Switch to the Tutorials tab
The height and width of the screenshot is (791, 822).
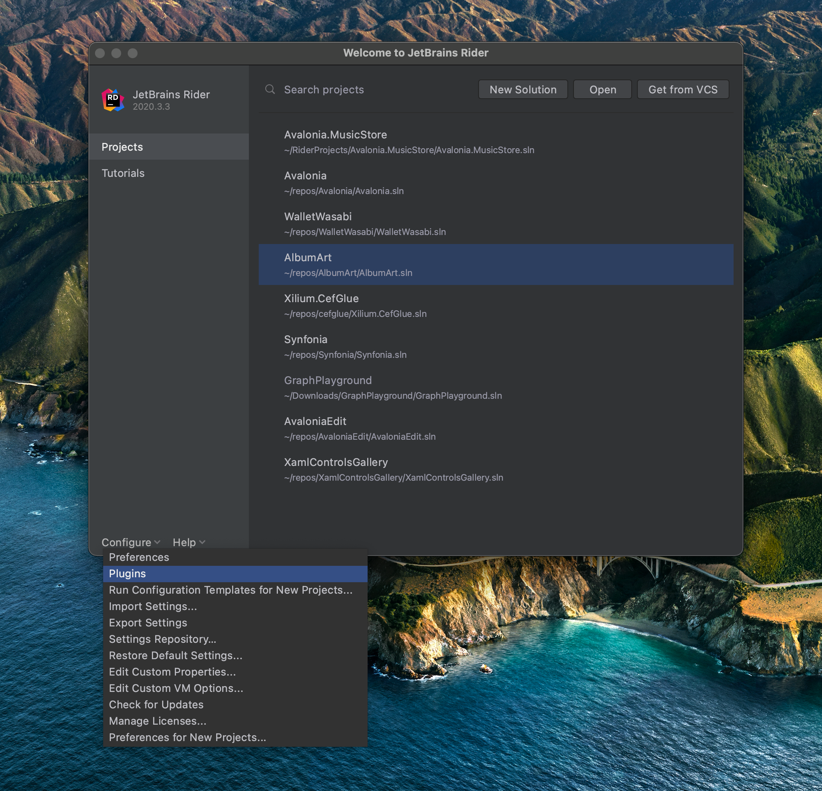(x=123, y=173)
